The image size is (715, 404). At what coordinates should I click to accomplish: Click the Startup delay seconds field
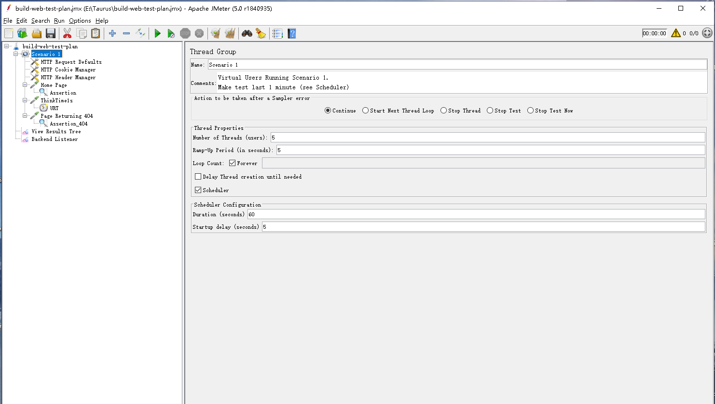[483, 227]
